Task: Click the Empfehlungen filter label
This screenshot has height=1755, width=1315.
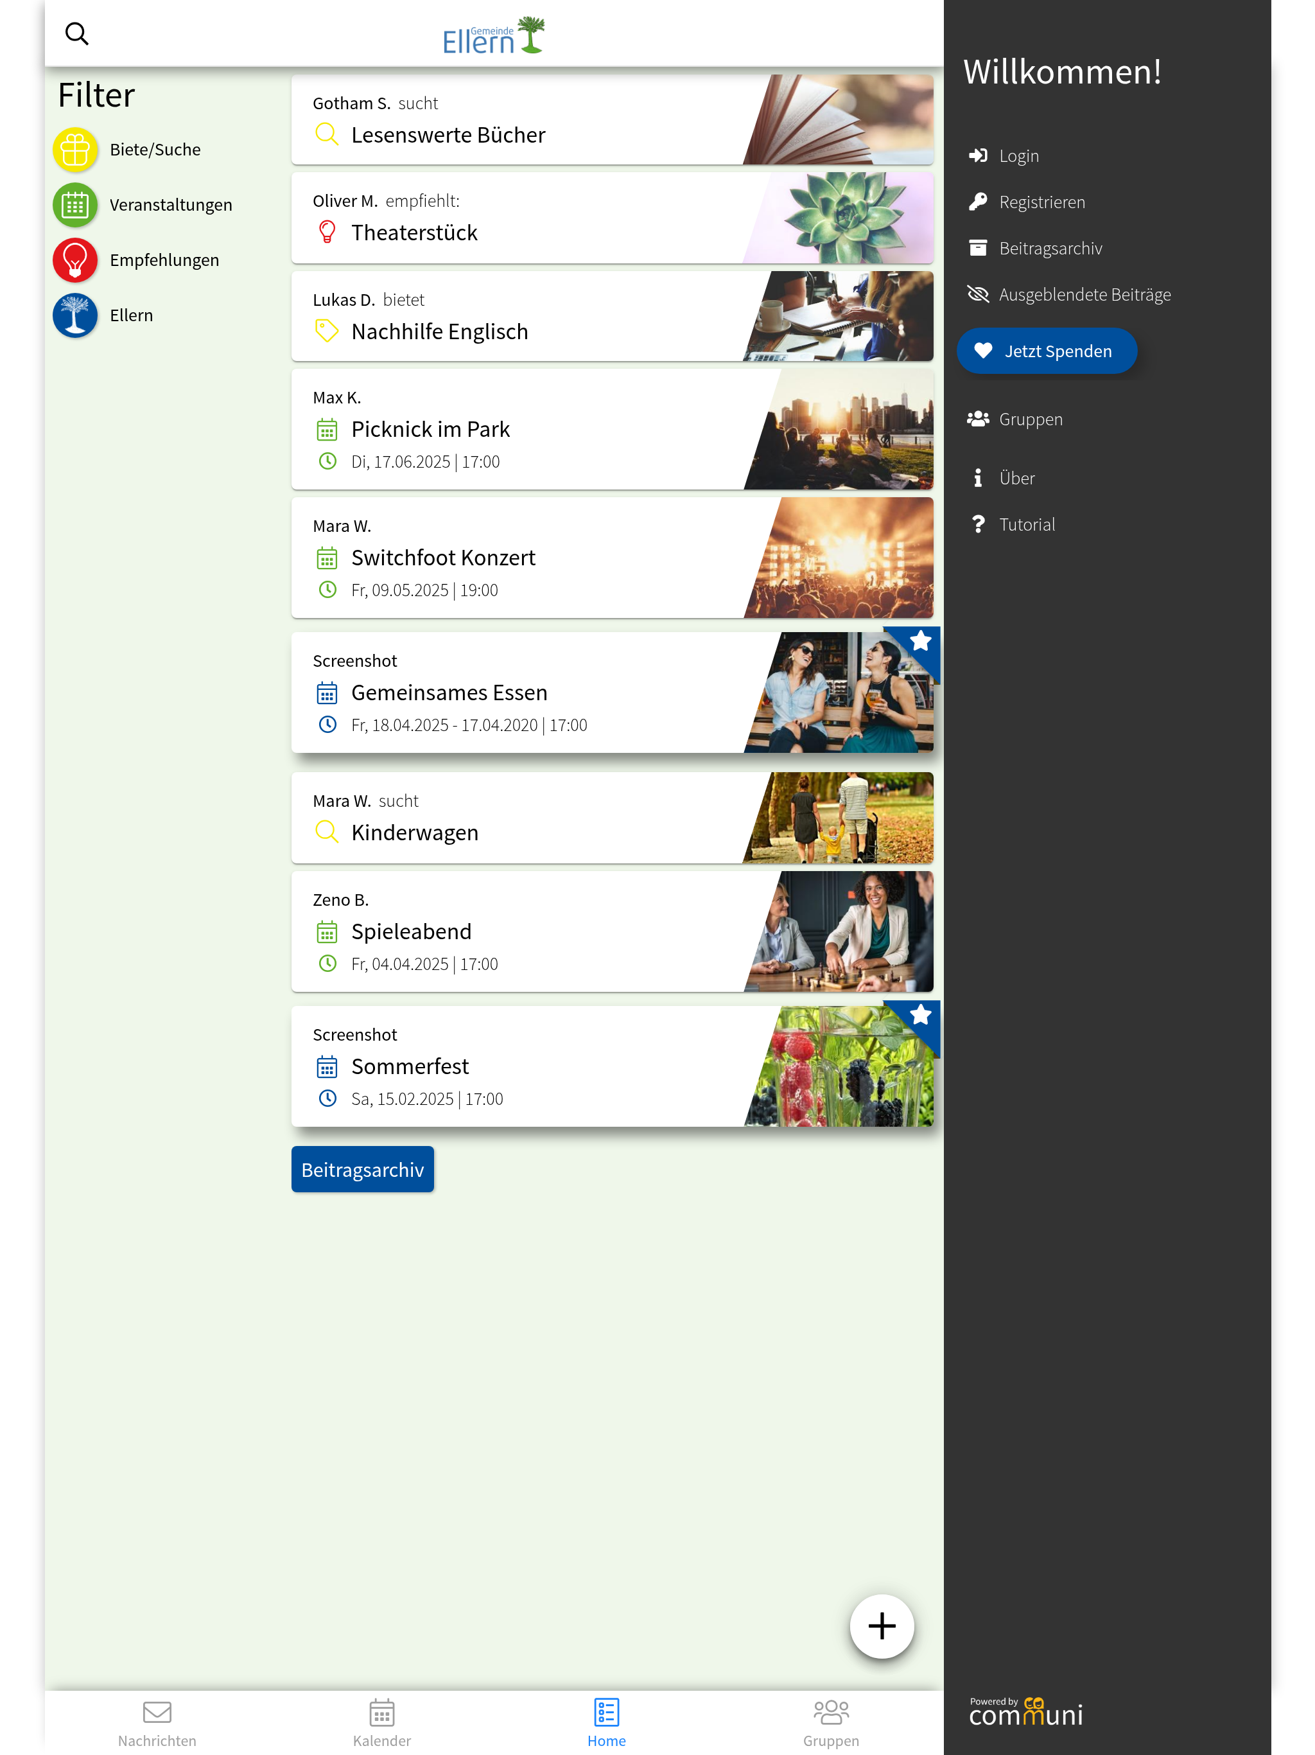Action: 165,260
